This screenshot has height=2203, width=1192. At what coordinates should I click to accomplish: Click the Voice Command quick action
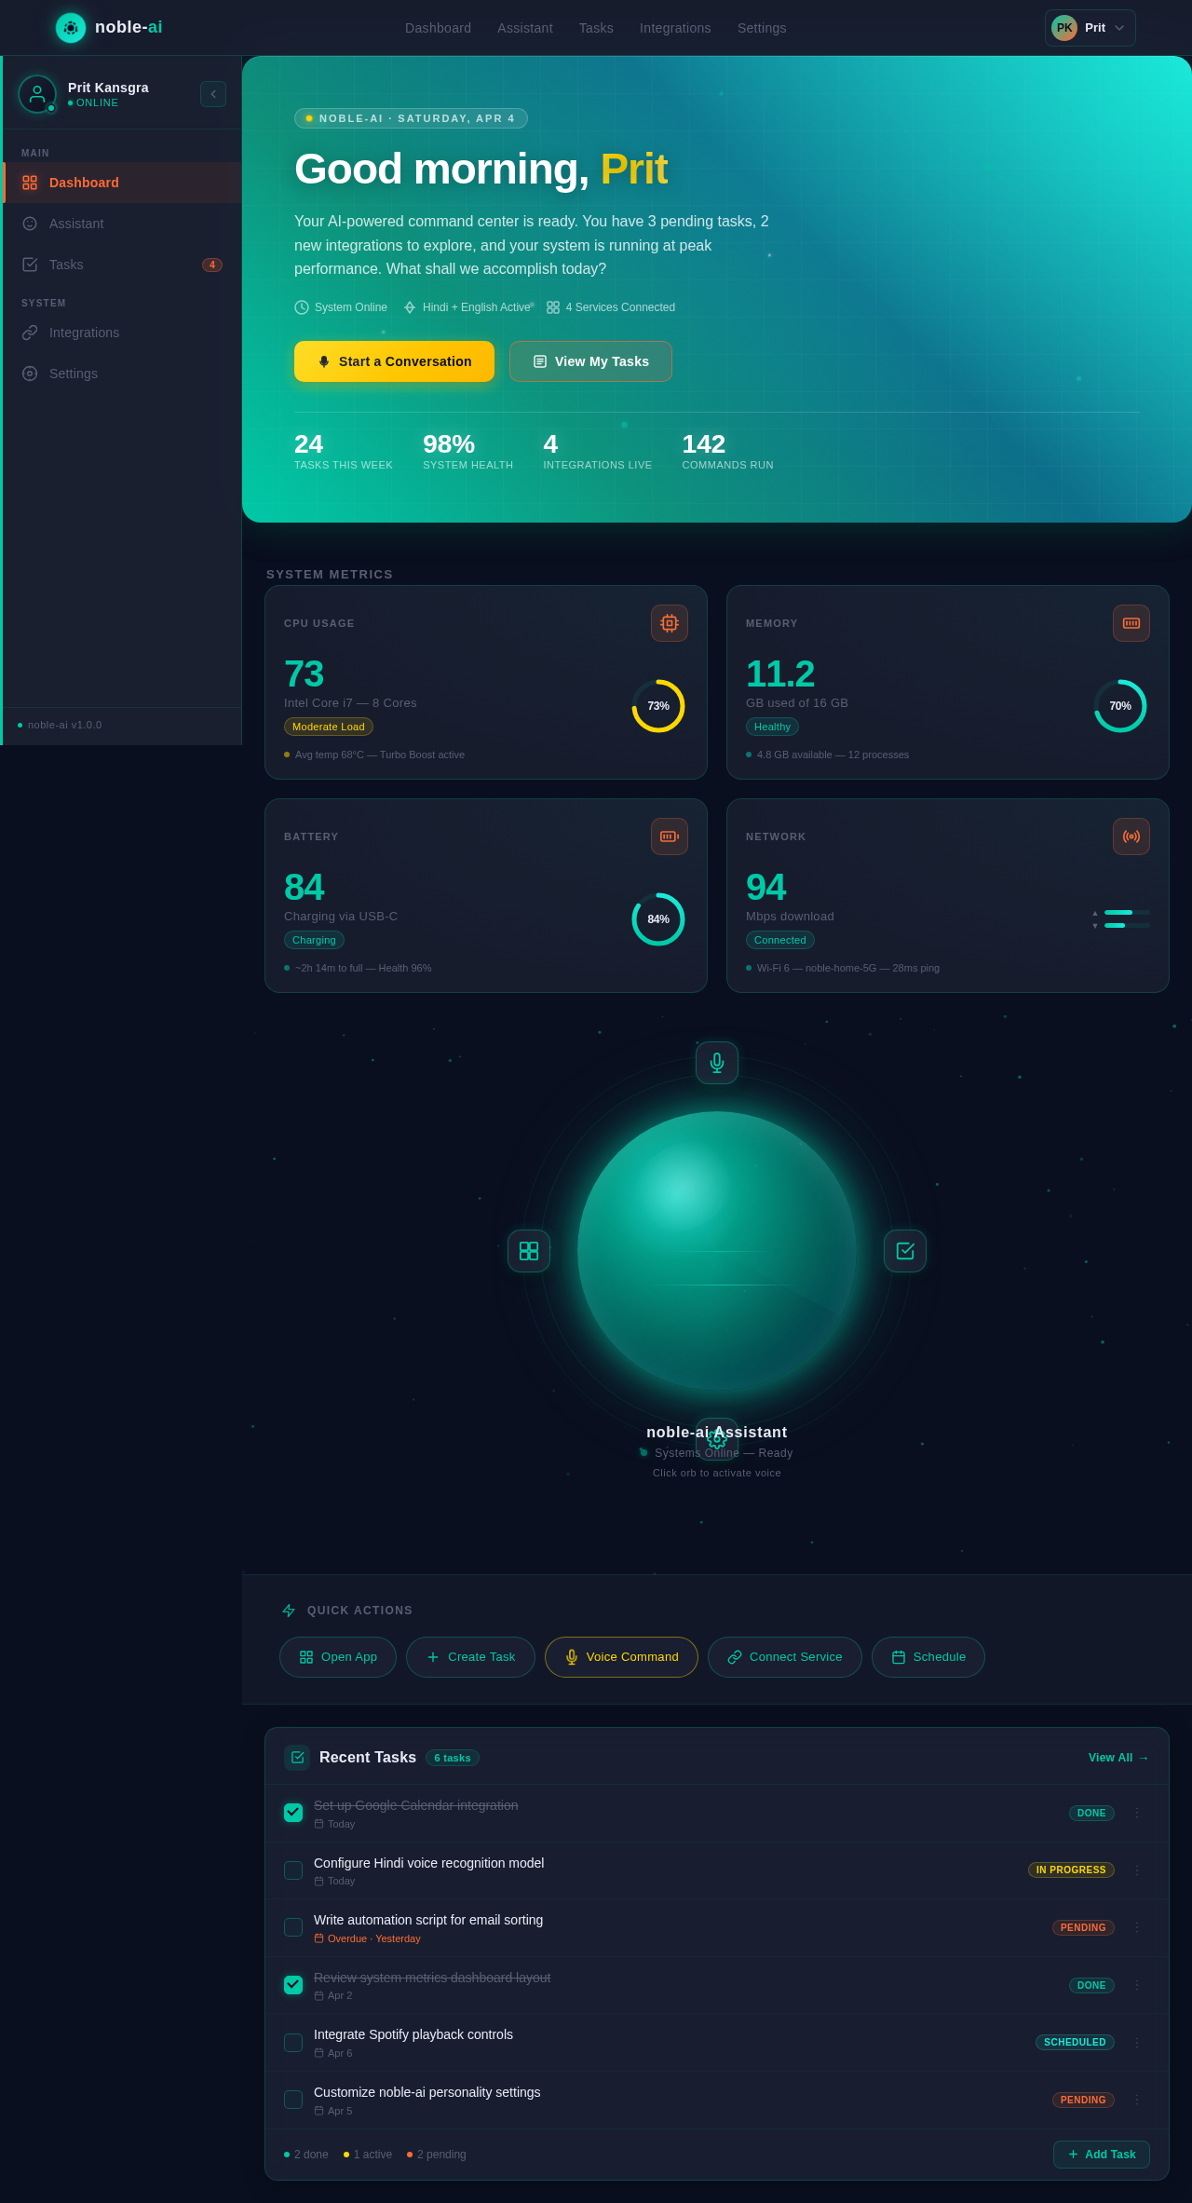pos(621,1657)
